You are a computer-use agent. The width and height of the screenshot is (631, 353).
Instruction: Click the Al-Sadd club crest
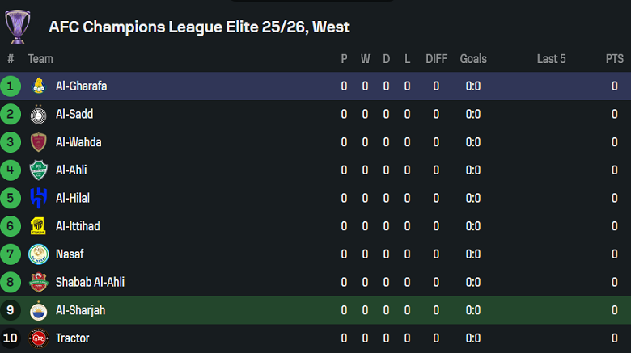38,115
